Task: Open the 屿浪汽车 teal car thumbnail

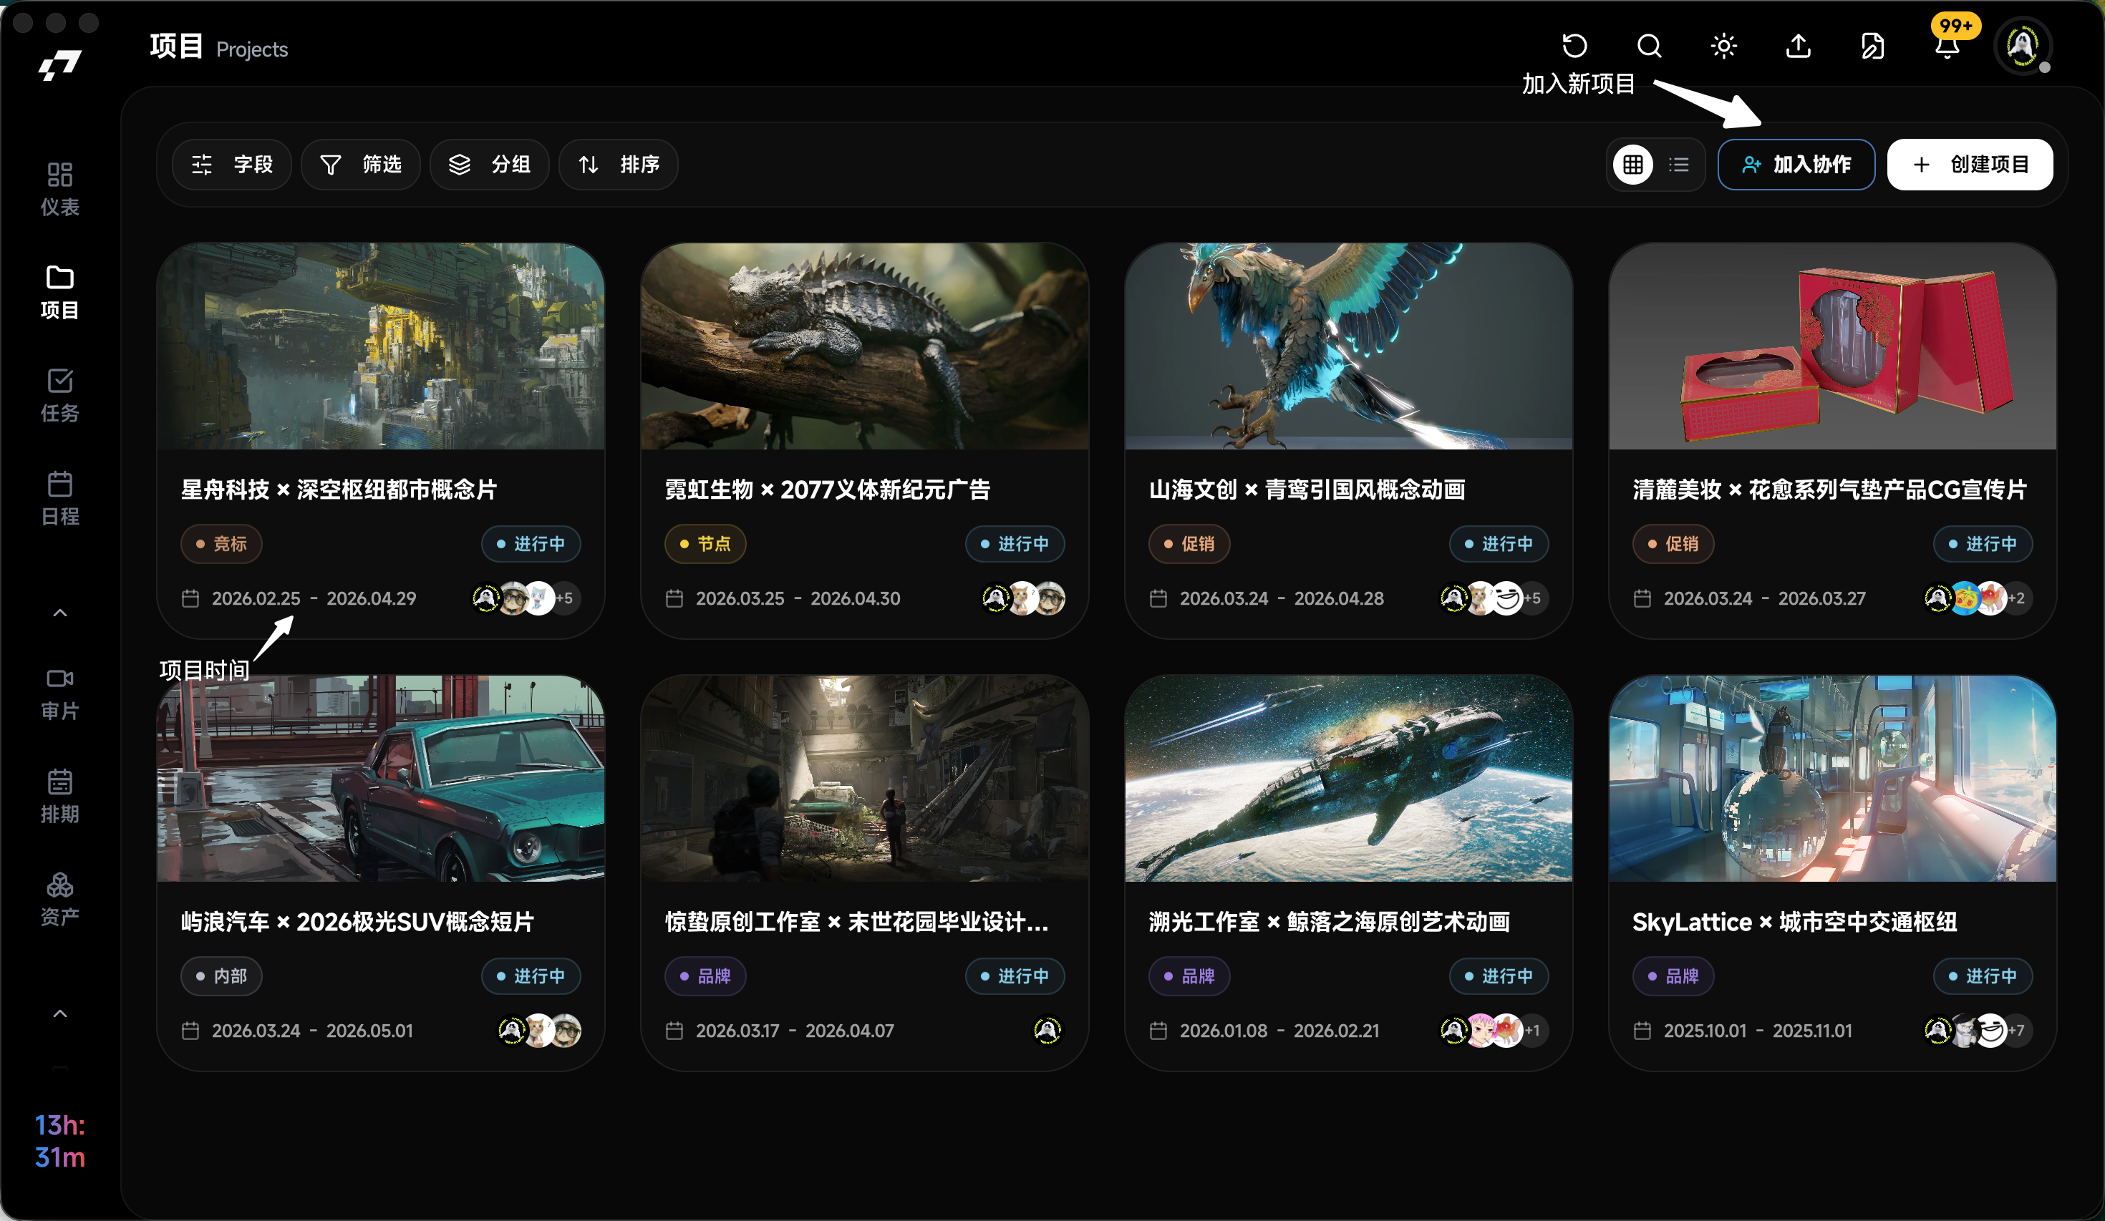Action: click(x=381, y=779)
